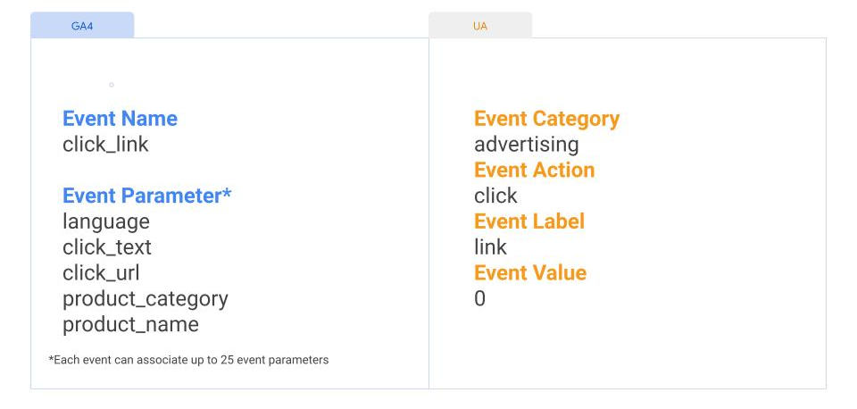Select the click_url parameter
The image size is (857, 409).
coord(101,273)
